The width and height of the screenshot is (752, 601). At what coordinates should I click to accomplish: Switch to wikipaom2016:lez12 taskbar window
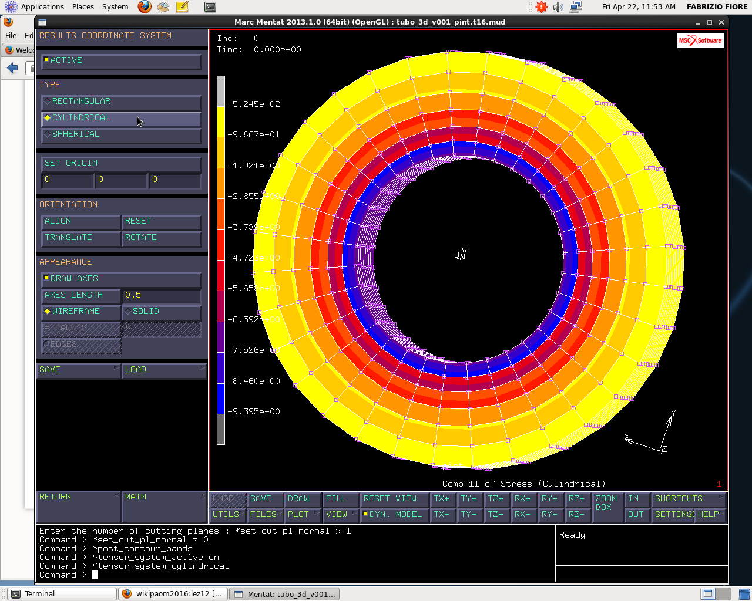(173, 594)
